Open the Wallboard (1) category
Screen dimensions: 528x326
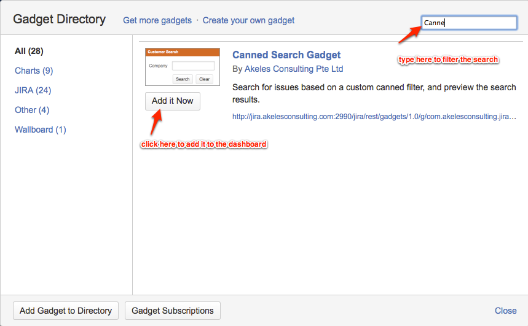[x=41, y=130]
